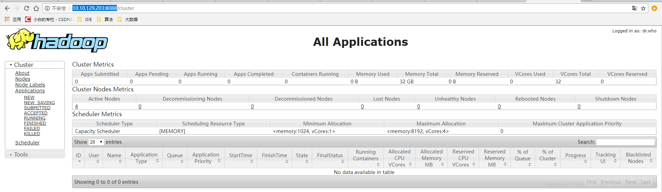This screenshot has height=192, width=662.
Task: Click the Decommissioned Nodes count link
Action: [x=253, y=107]
